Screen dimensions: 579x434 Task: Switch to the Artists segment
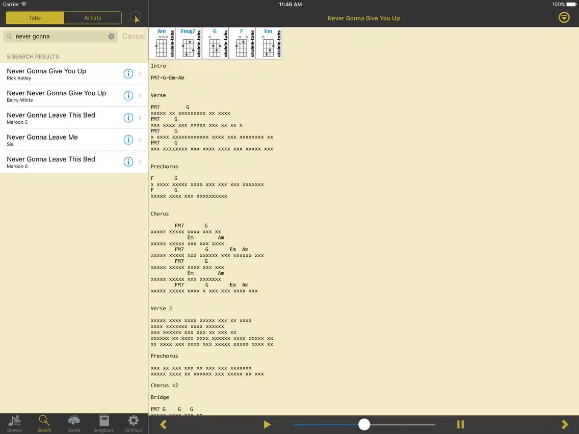(x=93, y=18)
